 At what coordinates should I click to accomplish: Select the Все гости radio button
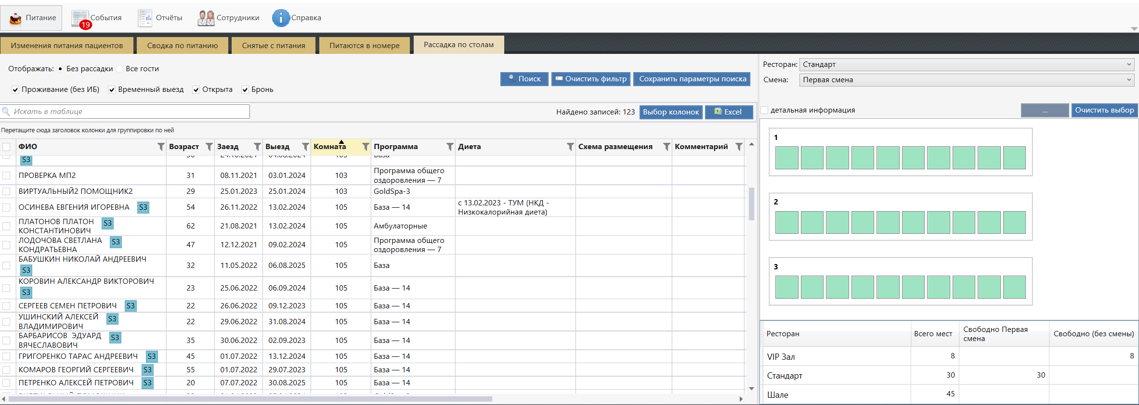[120, 69]
